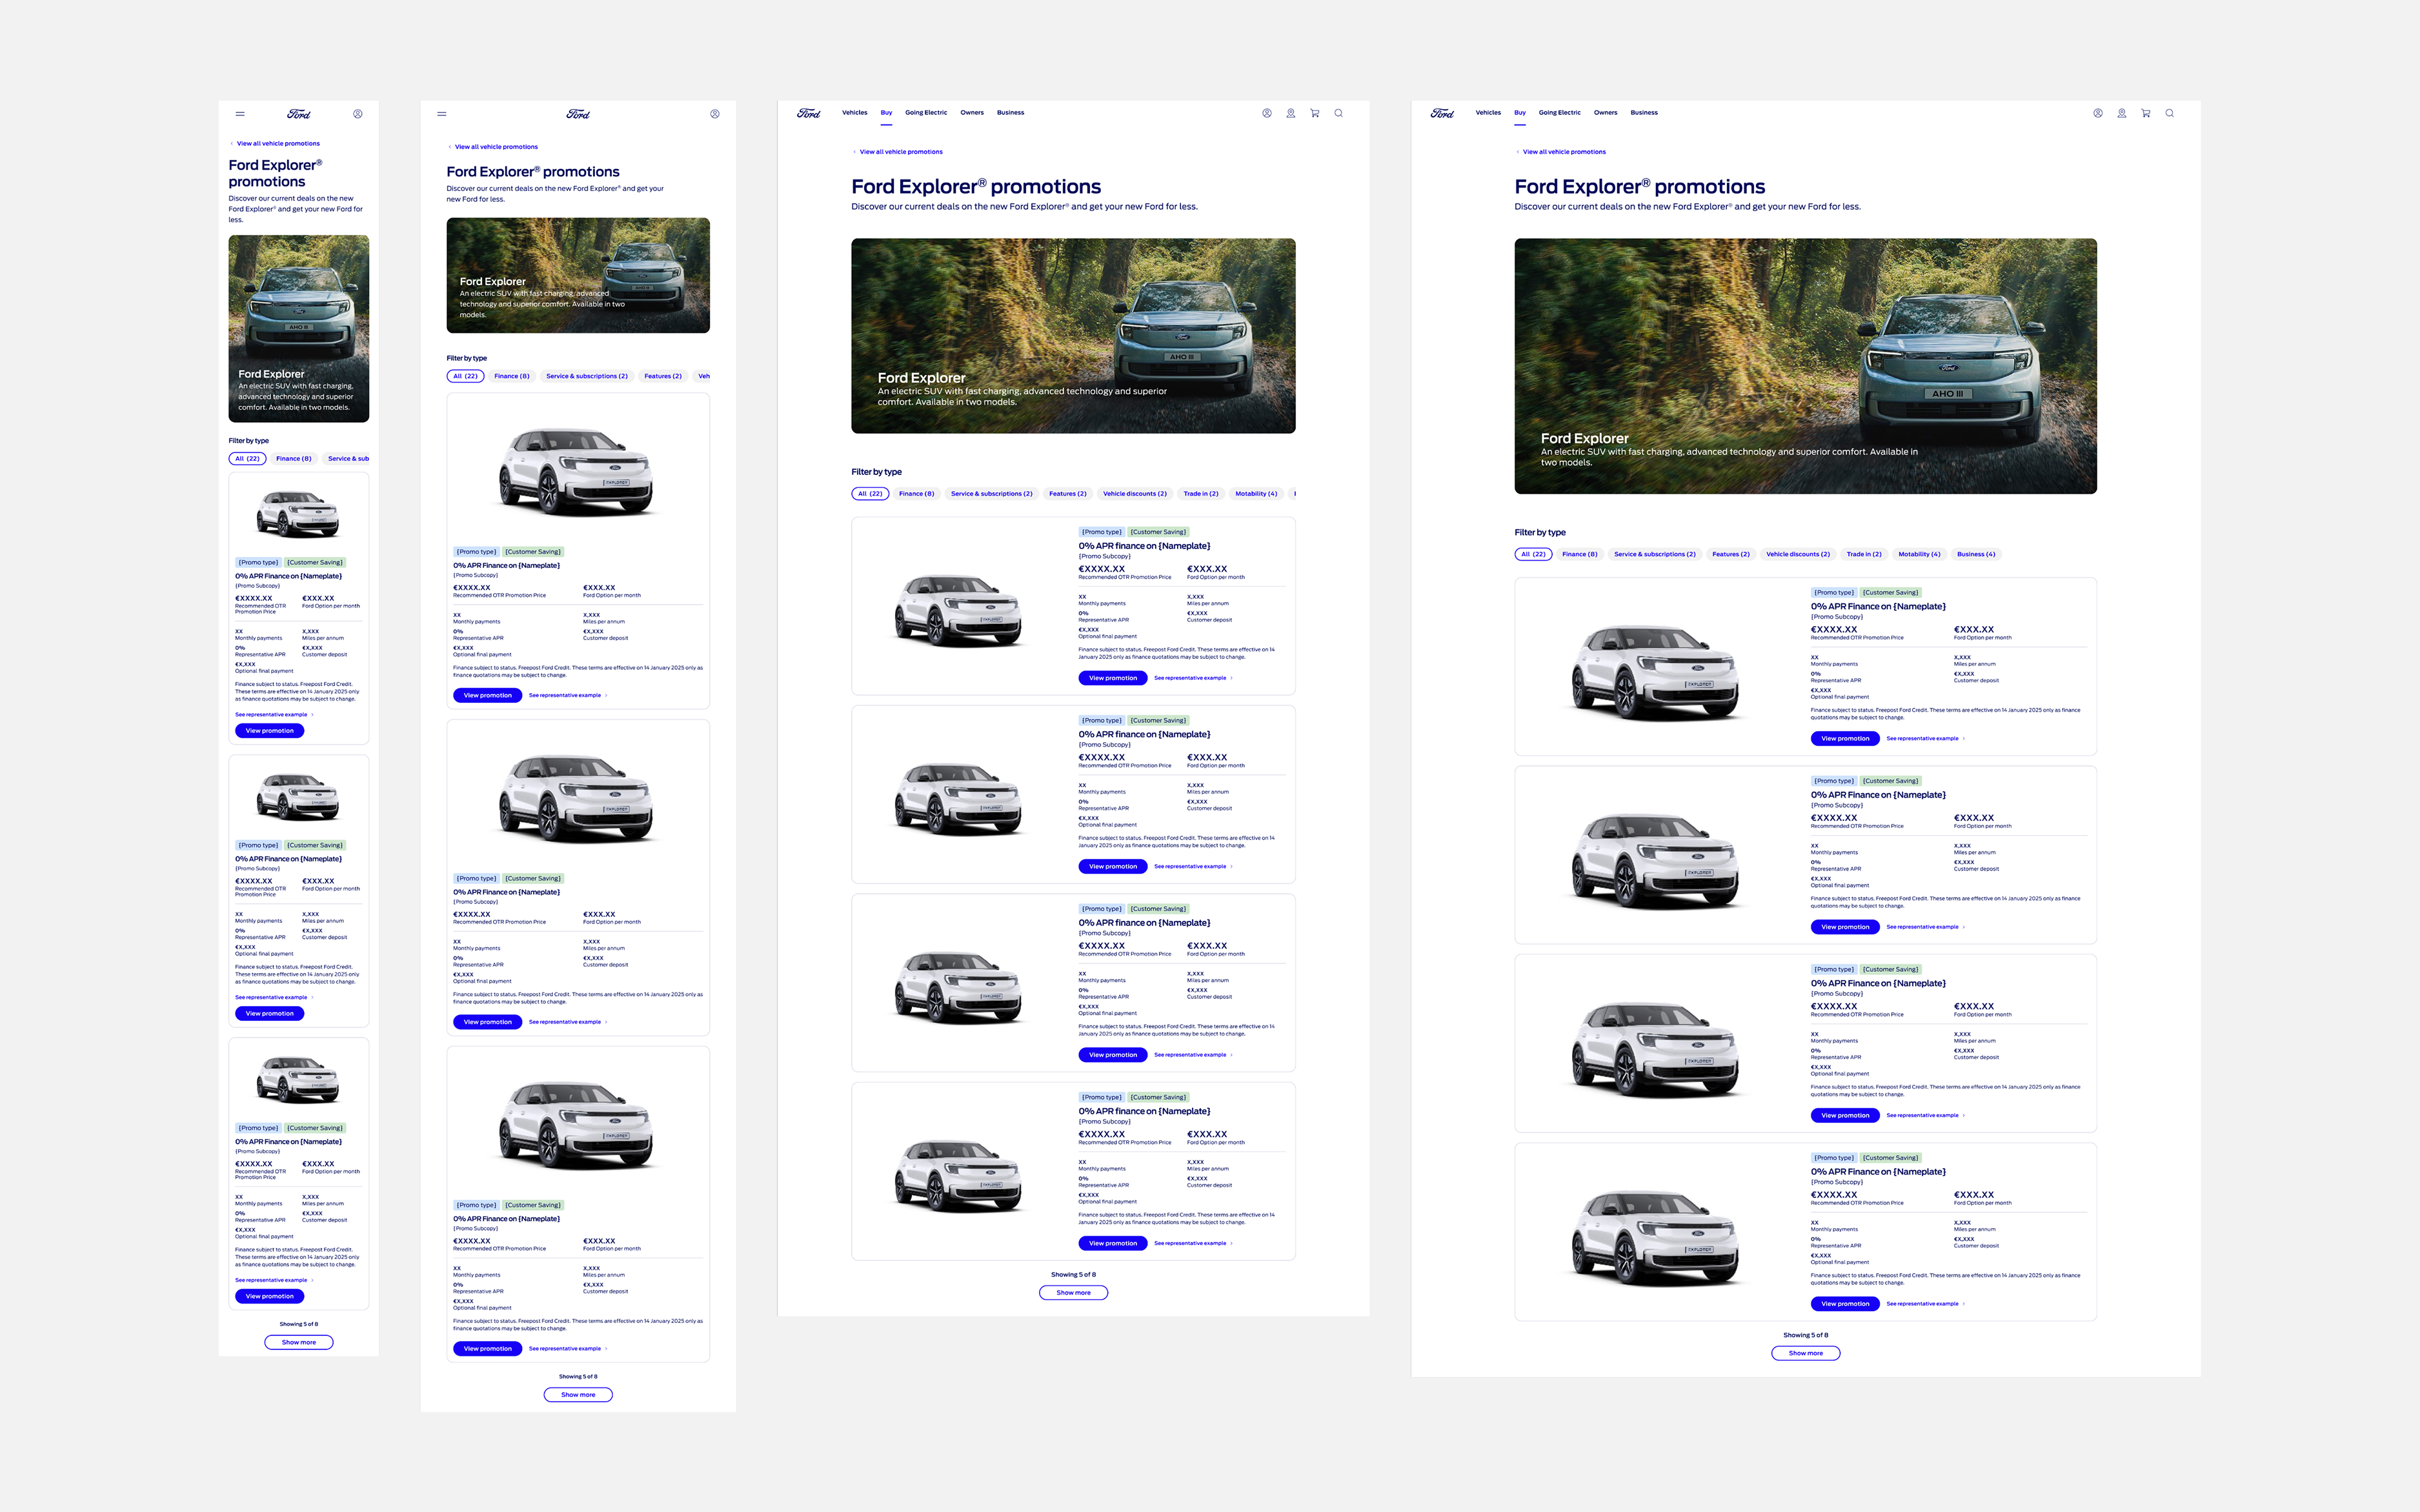Select Finance (8) filter in leftmost mobile layout

293,459
